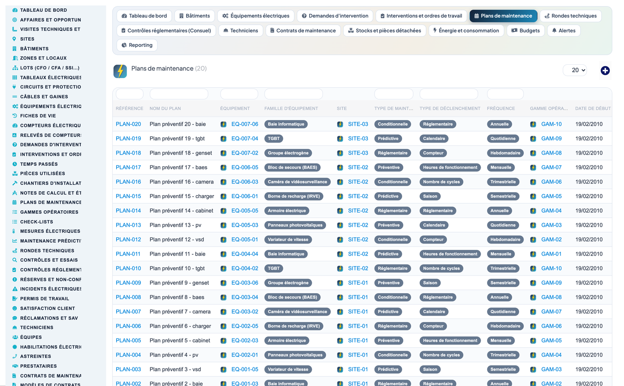
Task: Open the Équipements électriques tab
Action: point(256,16)
